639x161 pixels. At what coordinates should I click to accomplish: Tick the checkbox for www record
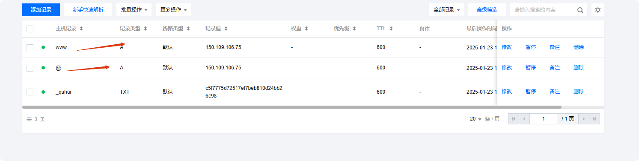(x=30, y=47)
